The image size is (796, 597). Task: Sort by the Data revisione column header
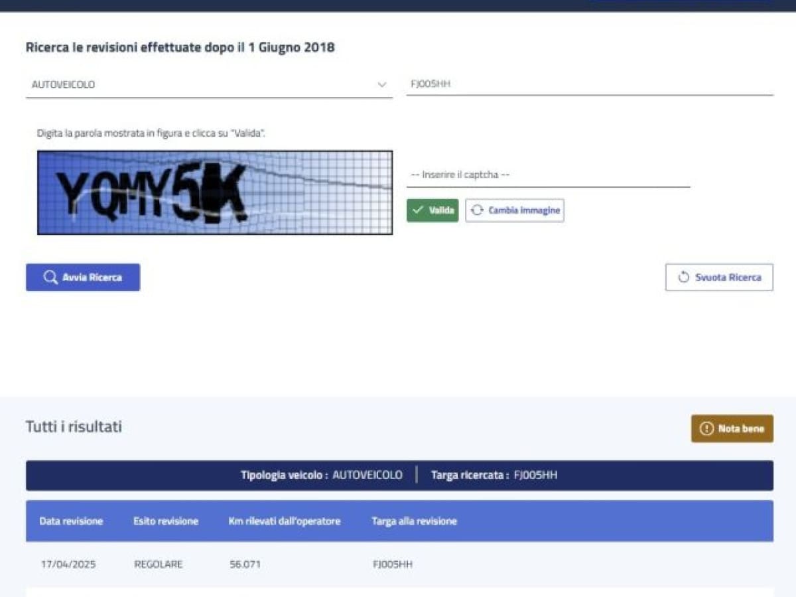[71, 521]
